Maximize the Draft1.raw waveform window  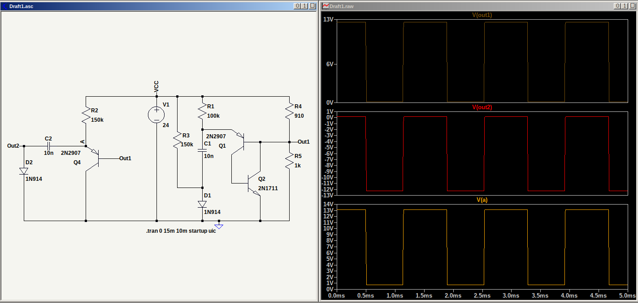point(625,6)
